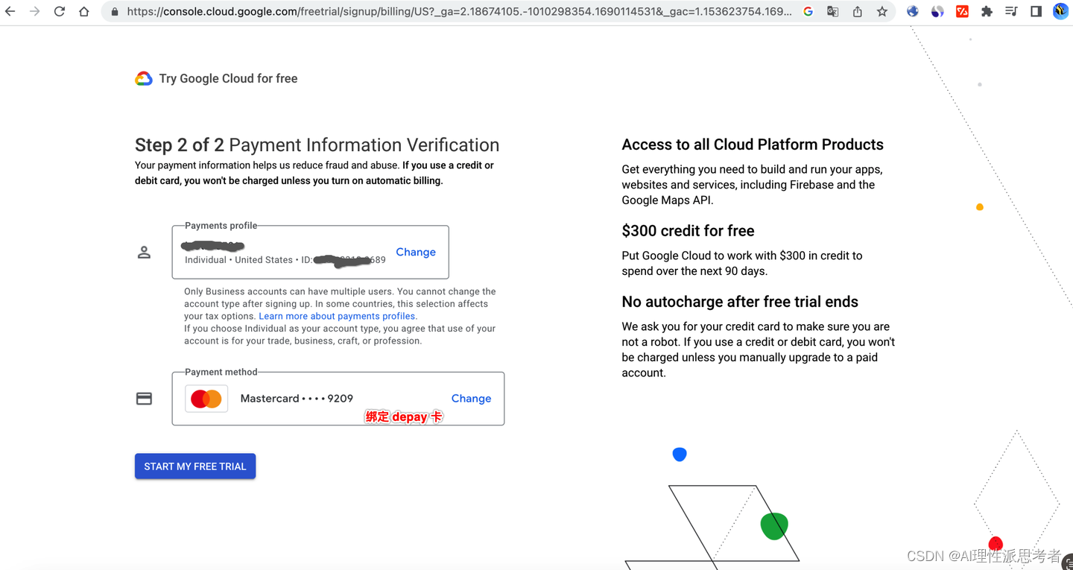The width and height of the screenshot is (1073, 570).
Task: Open the blue-and-white swirl extension
Action: pyautogui.click(x=937, y=12)
